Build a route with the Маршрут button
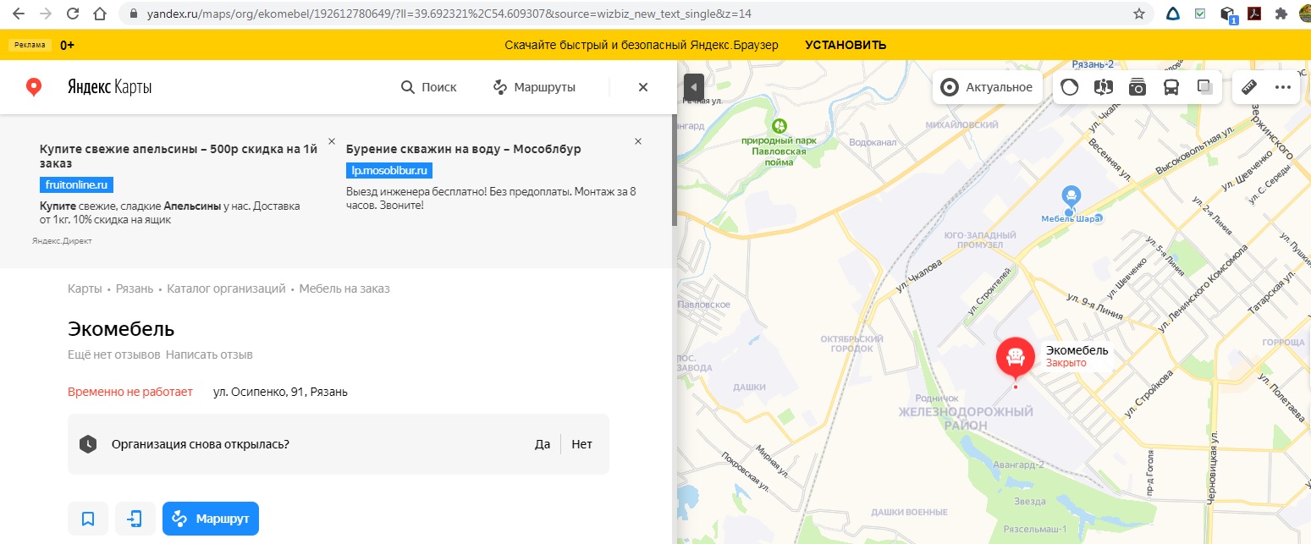 point(211,519)
